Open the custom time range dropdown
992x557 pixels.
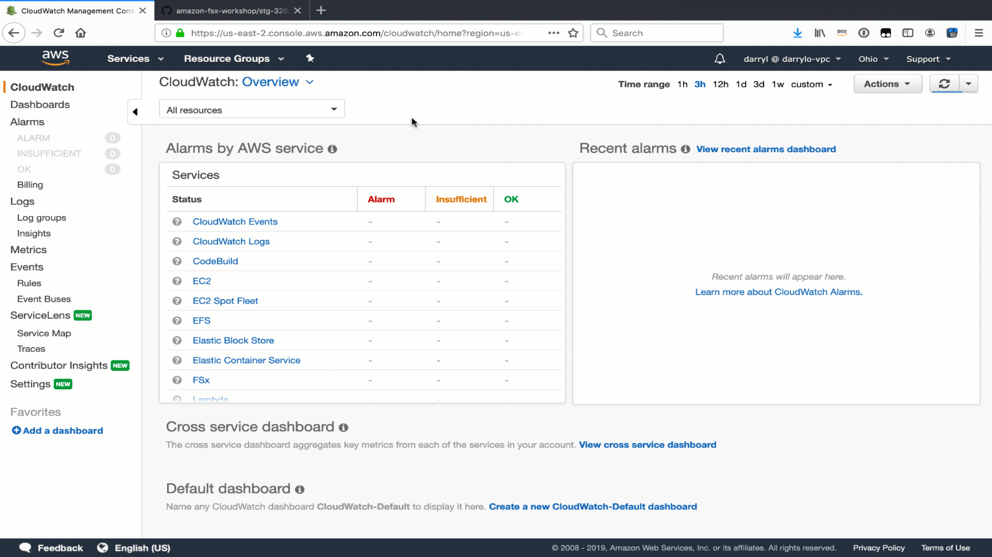point(812,84)
